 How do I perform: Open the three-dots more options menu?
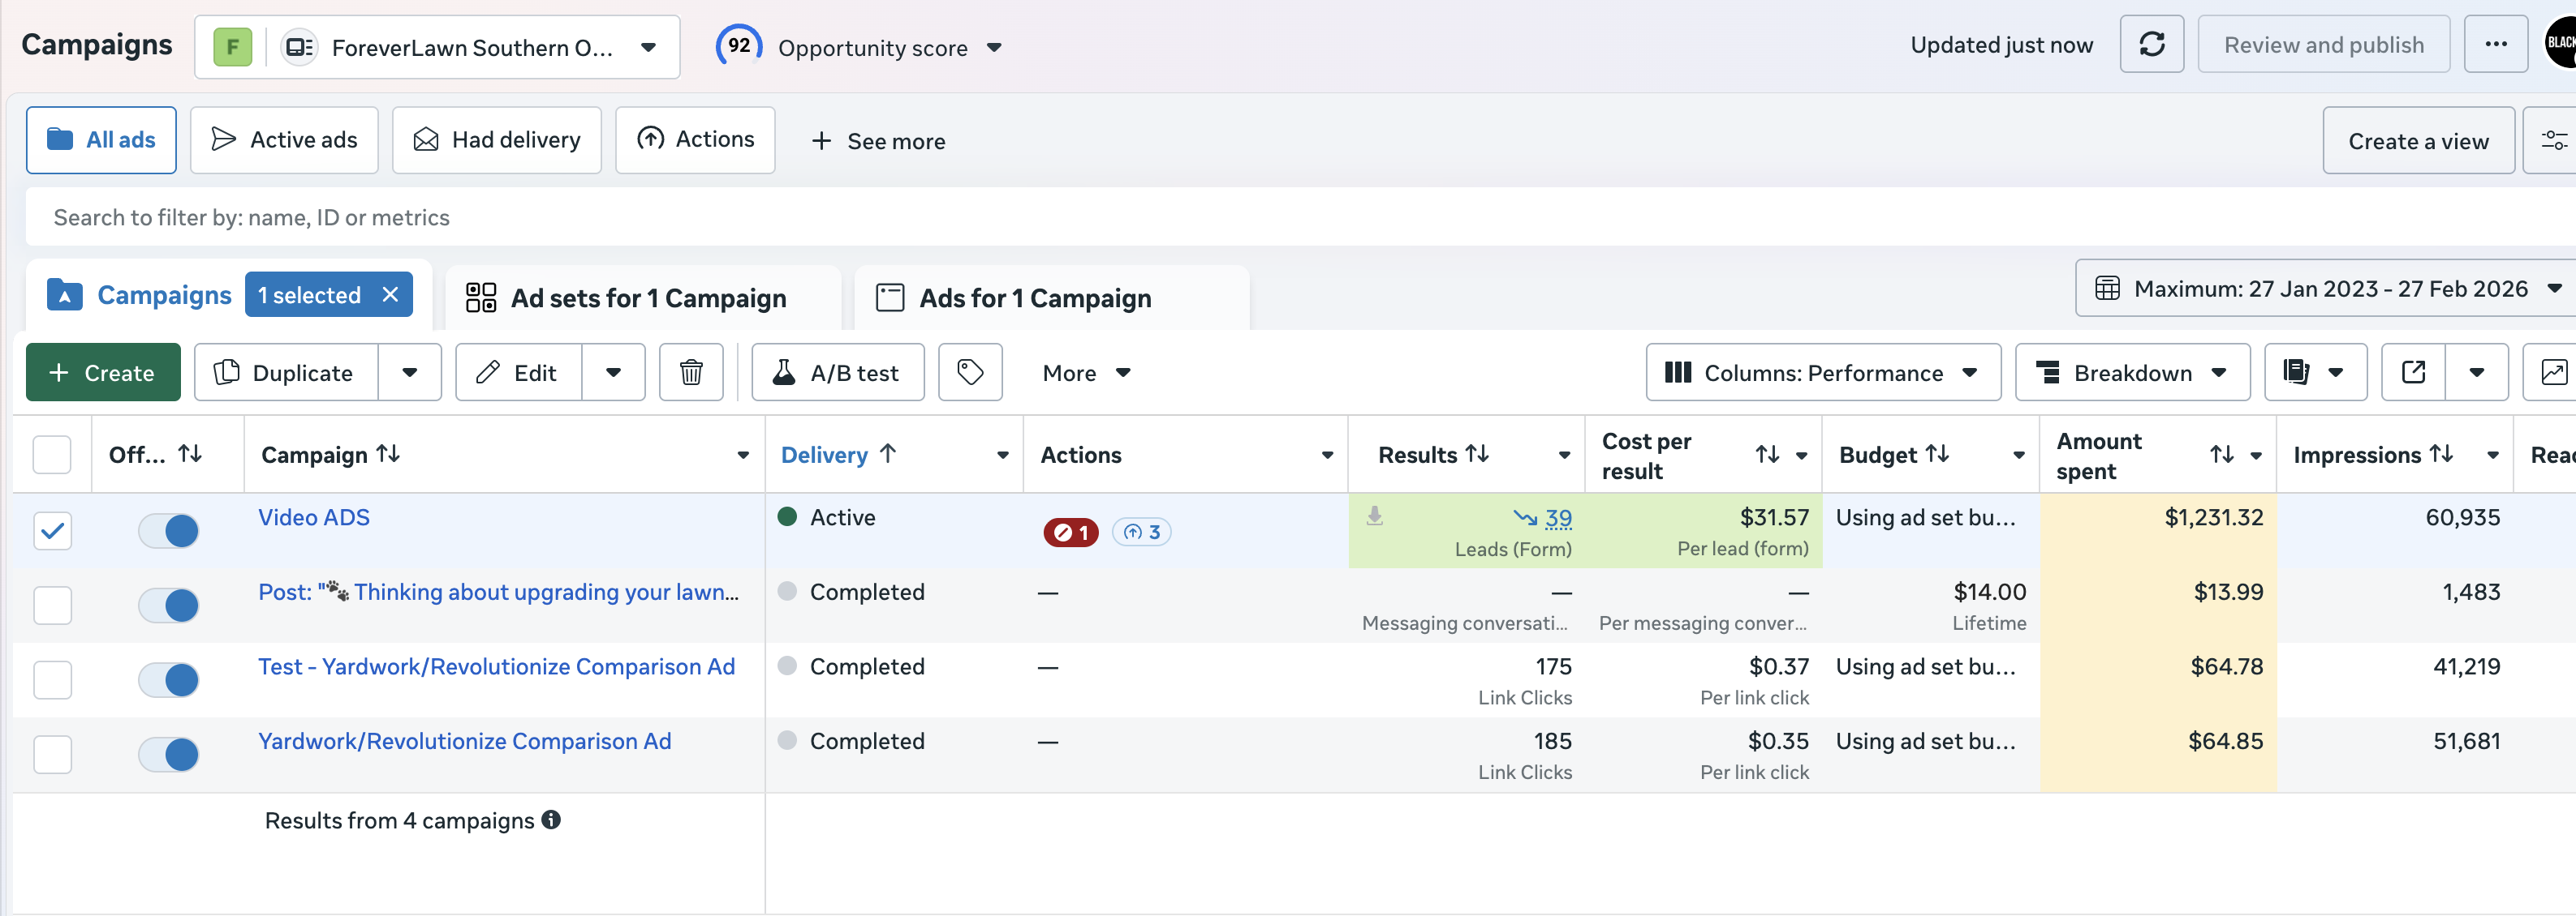tap(2495, 44)
